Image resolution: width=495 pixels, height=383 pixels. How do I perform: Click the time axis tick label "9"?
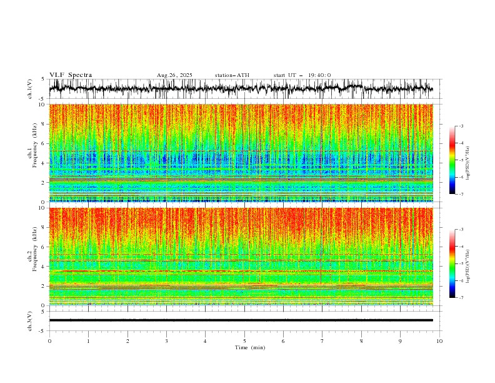[400, 341]
